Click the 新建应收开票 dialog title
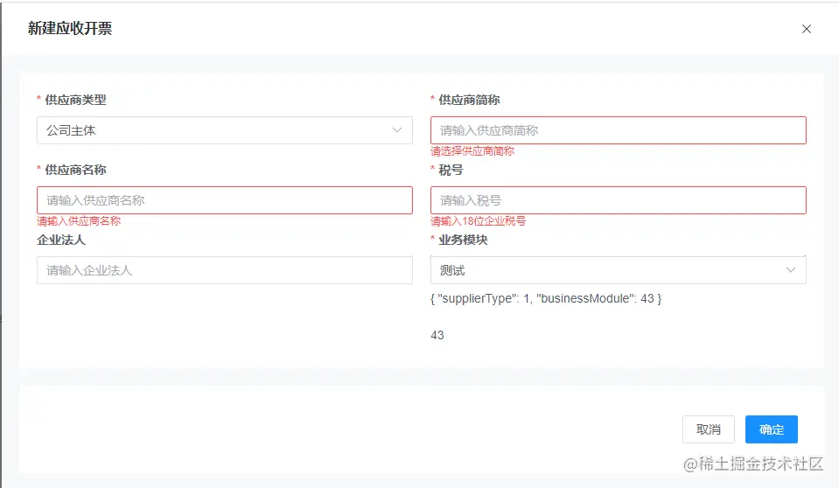This screenshot has height=488, width=839. tap(70, 28)
